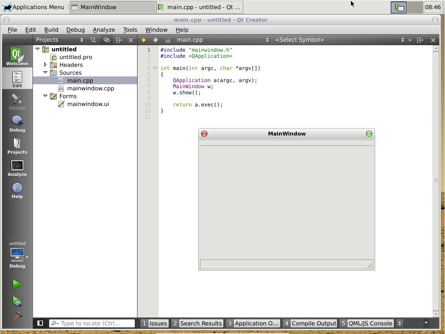The height and width of the screenshot is (334, 445).
Task: Open Analyze mode
Action: point(17,168)
